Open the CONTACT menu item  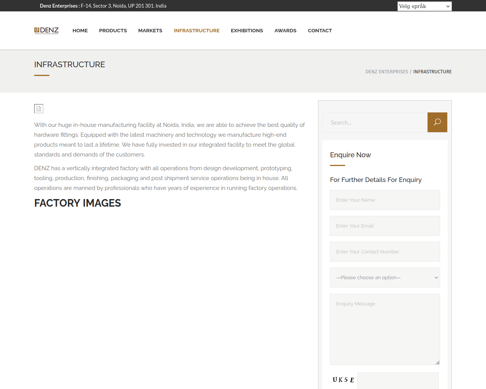(x=320, y=30)
